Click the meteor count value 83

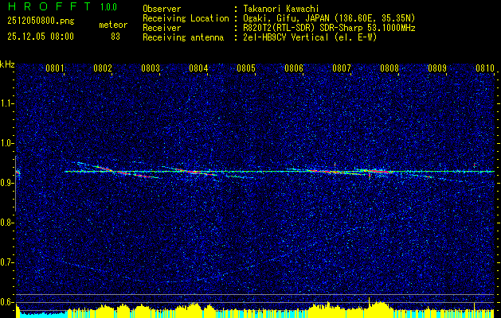(x=115, y=37)
